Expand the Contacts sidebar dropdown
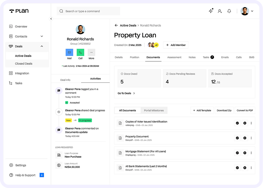263x188 pixels. (42, 36)
